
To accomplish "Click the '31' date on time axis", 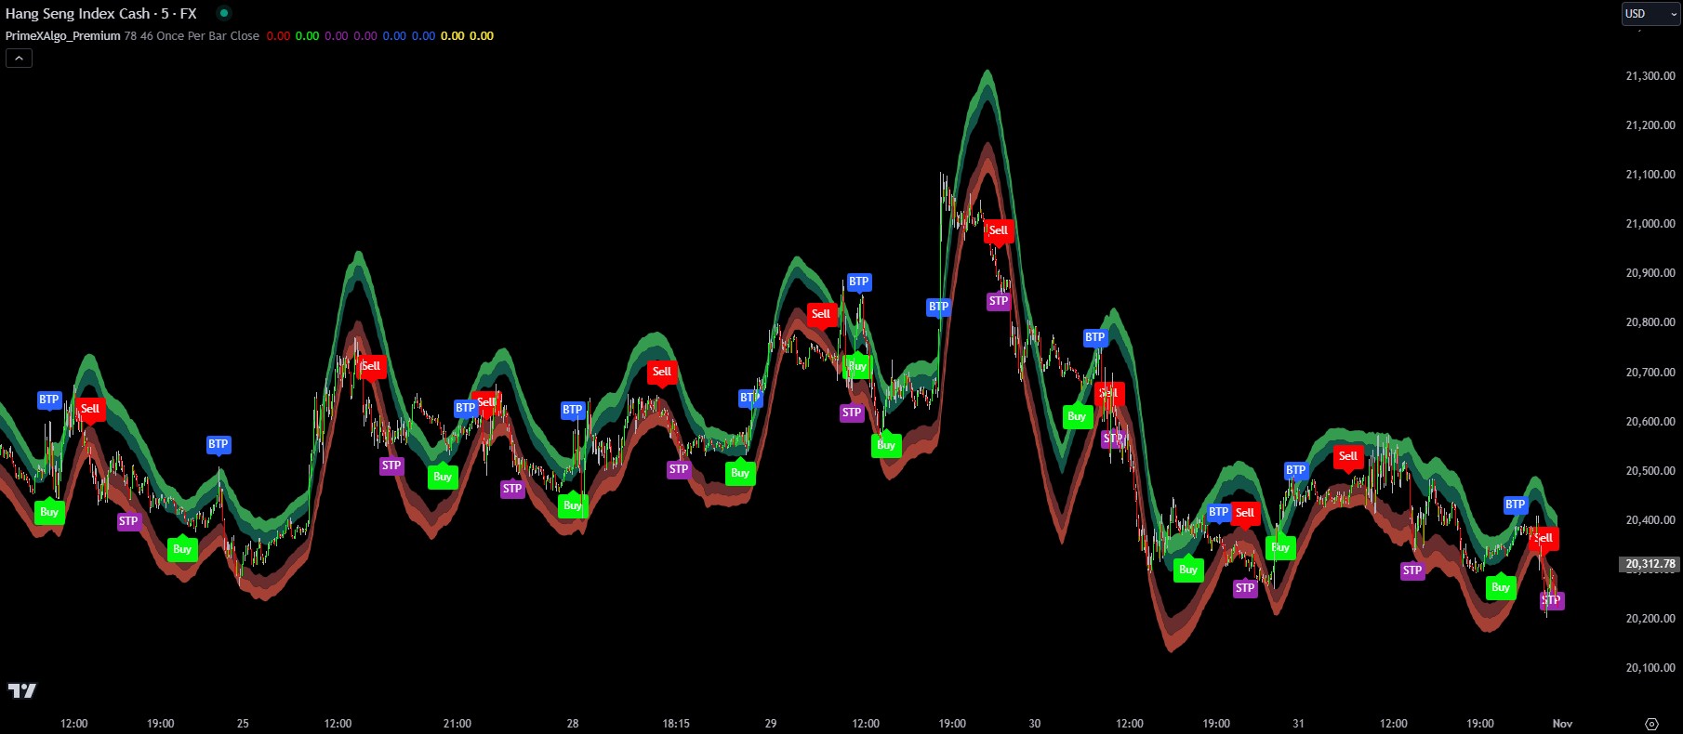I will 1298,724.
